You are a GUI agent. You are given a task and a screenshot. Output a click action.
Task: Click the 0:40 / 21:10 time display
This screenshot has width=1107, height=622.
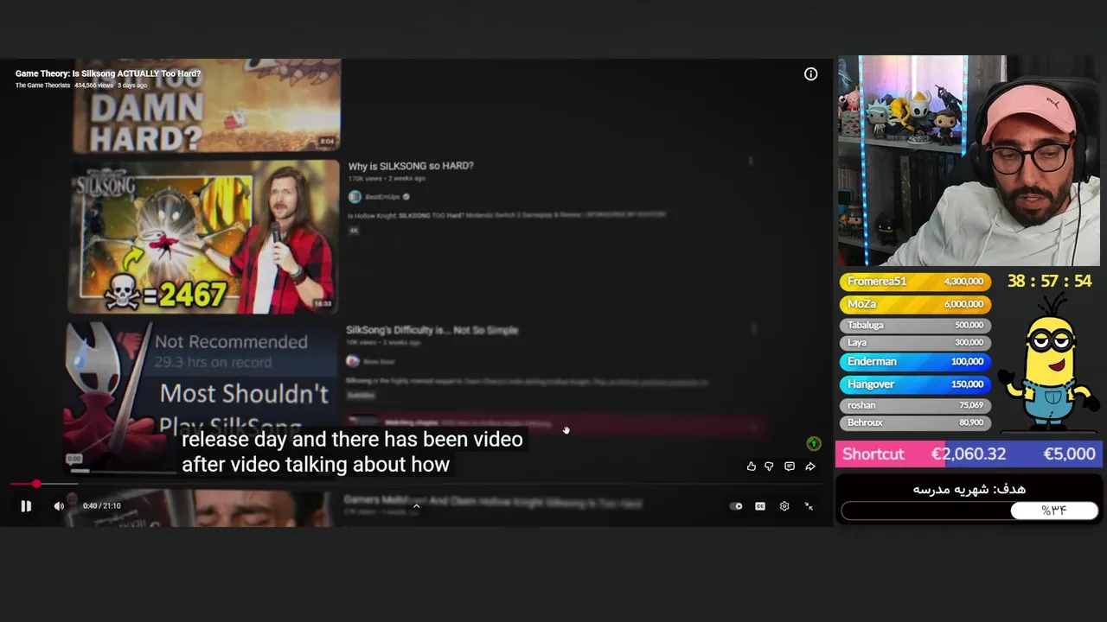pos(102,506)
